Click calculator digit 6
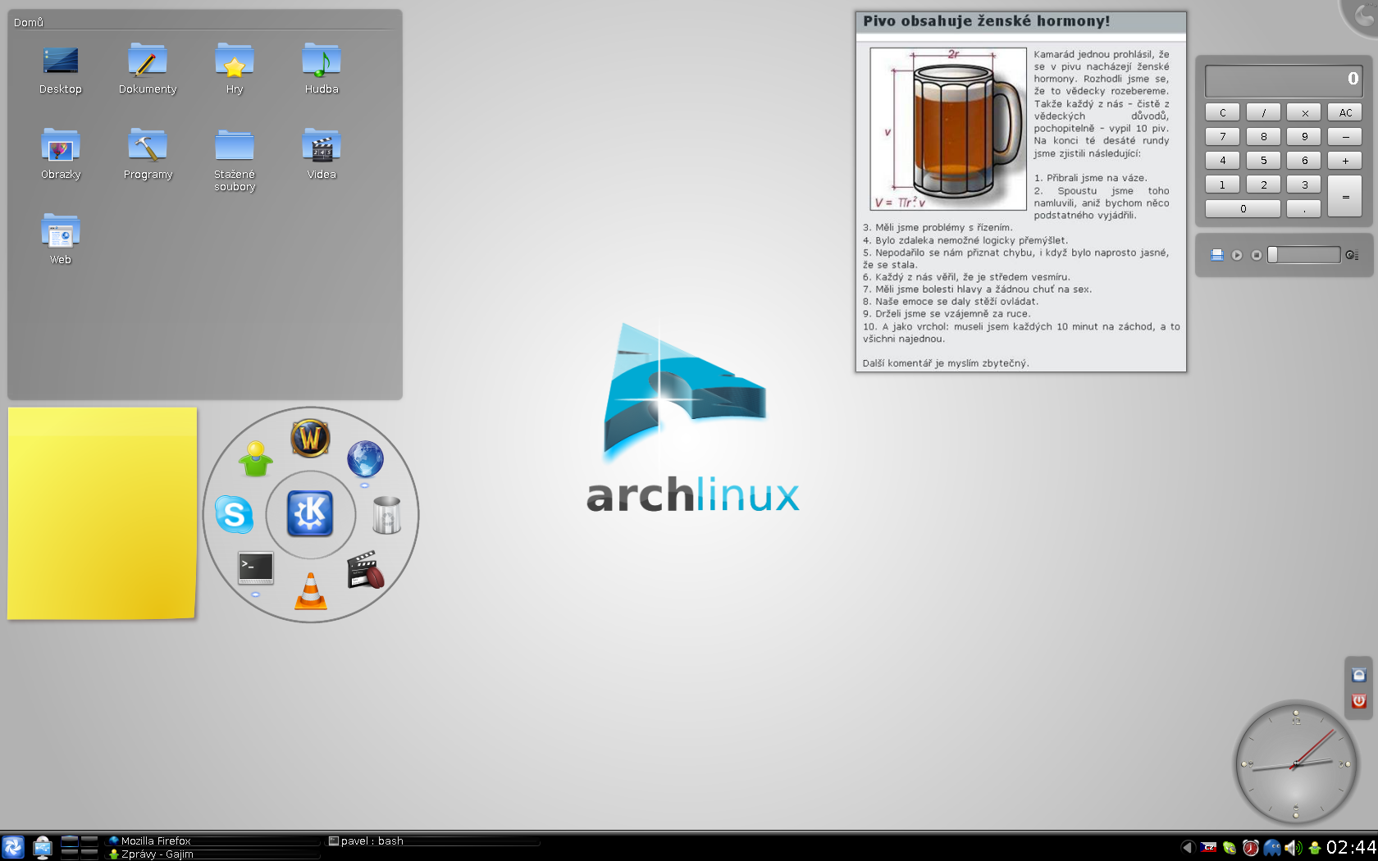Image resolution: width=1378 pixels, height=861 pixels. [1304, 161]
